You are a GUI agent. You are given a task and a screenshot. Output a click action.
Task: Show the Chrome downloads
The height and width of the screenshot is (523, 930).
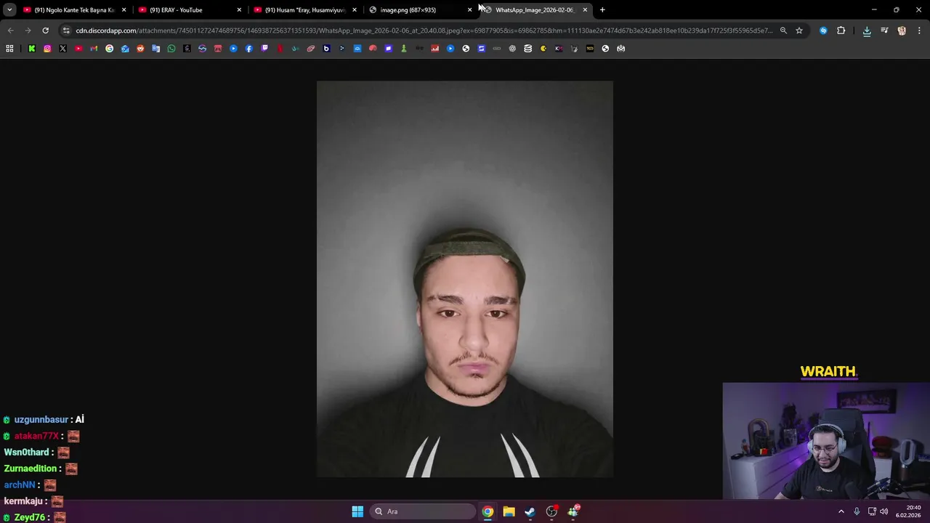point(867,31)
